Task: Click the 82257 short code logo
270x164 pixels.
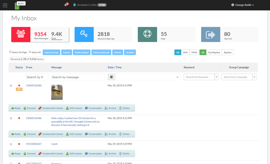Action: (20, 5)
